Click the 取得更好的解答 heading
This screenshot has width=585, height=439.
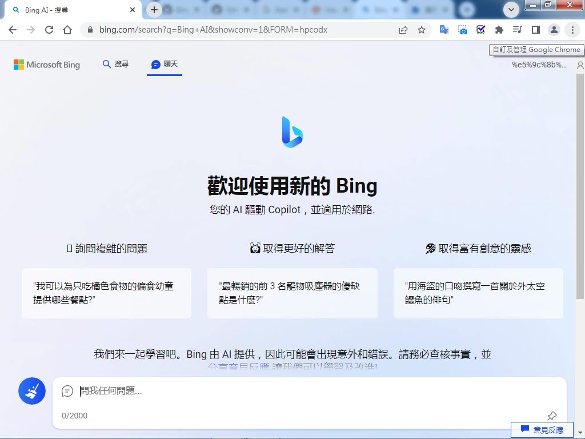[292, 248]
